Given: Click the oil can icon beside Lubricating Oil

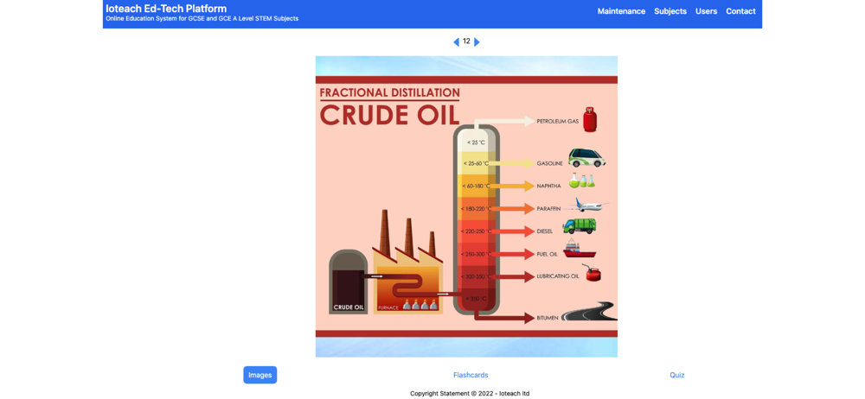Looking at the screenshot, I should click(593, 274).
